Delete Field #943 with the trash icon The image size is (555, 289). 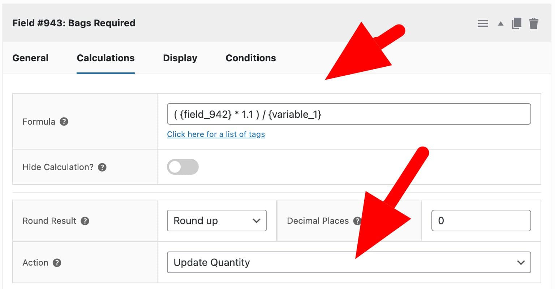533,23
